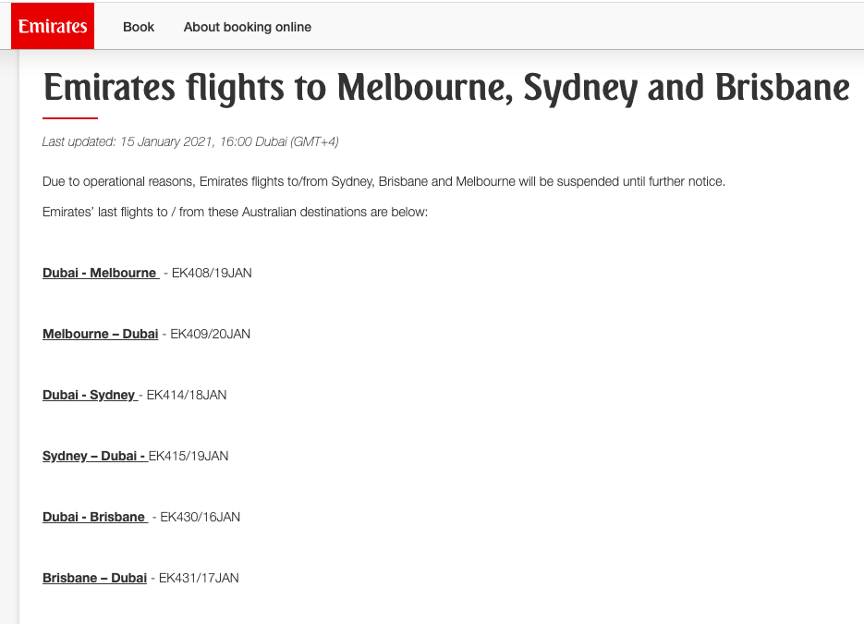The height and width of the screenshot is (624, 864).
Task: Click the page heading about Melbourne, Sydney and Brisbane
Action: [x=446, y=88]
